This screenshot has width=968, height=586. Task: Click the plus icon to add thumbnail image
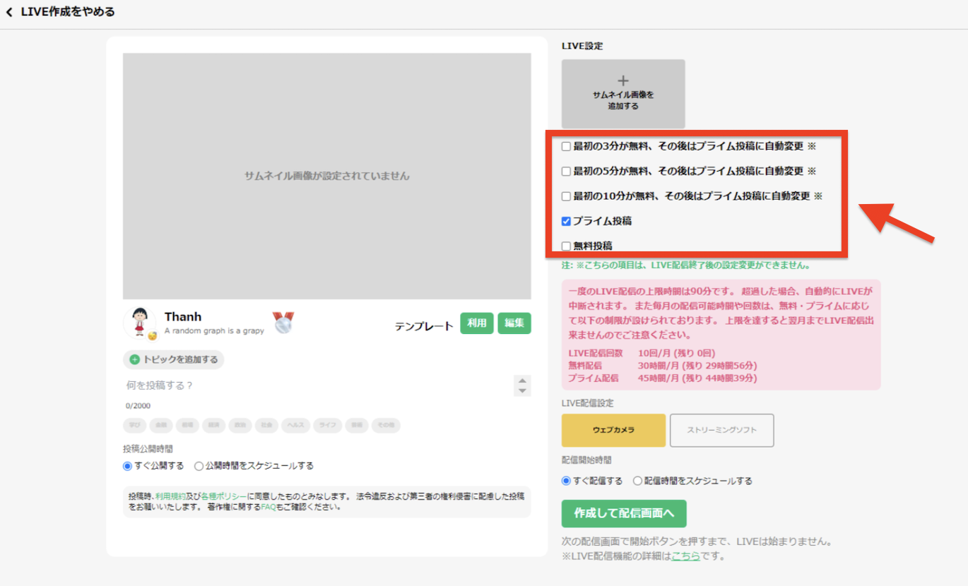coord(622,80)
